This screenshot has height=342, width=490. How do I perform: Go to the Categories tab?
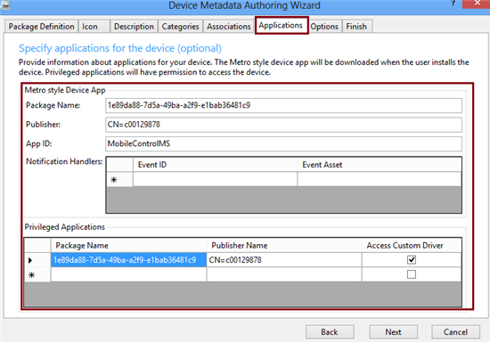[180, 27]
